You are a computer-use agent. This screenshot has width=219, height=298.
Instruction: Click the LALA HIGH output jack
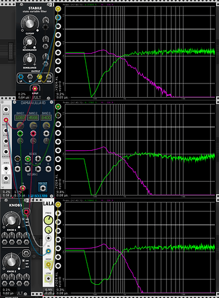48,265
